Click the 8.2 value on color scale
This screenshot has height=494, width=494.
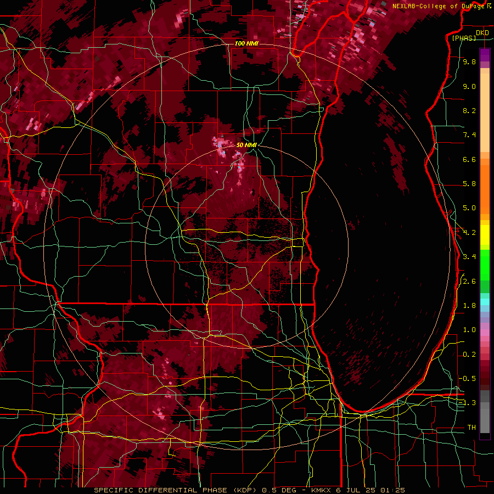point(469,110)
